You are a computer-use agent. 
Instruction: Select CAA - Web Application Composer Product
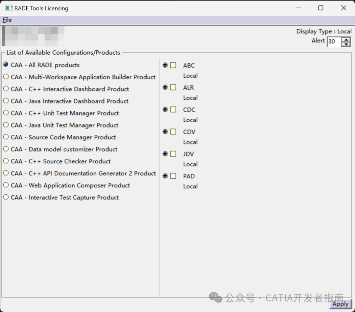click(x=6, y=185)
